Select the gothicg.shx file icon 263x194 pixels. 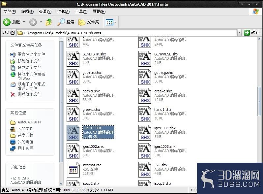click(145, 77)
